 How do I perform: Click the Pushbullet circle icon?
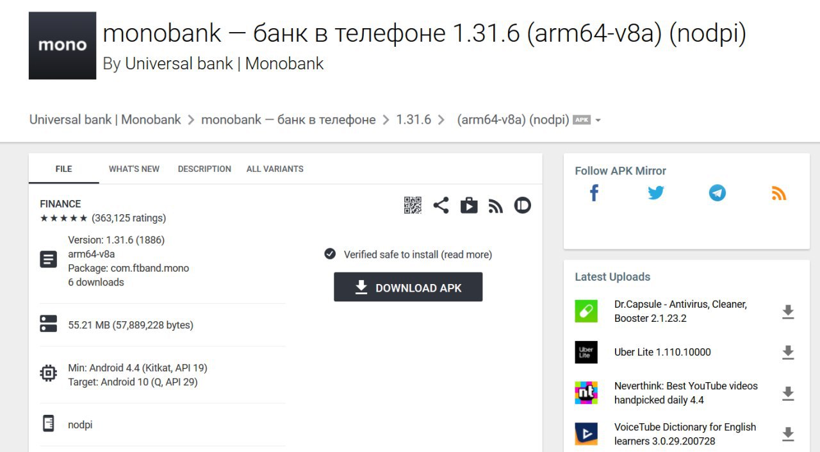tap(523, 205)
